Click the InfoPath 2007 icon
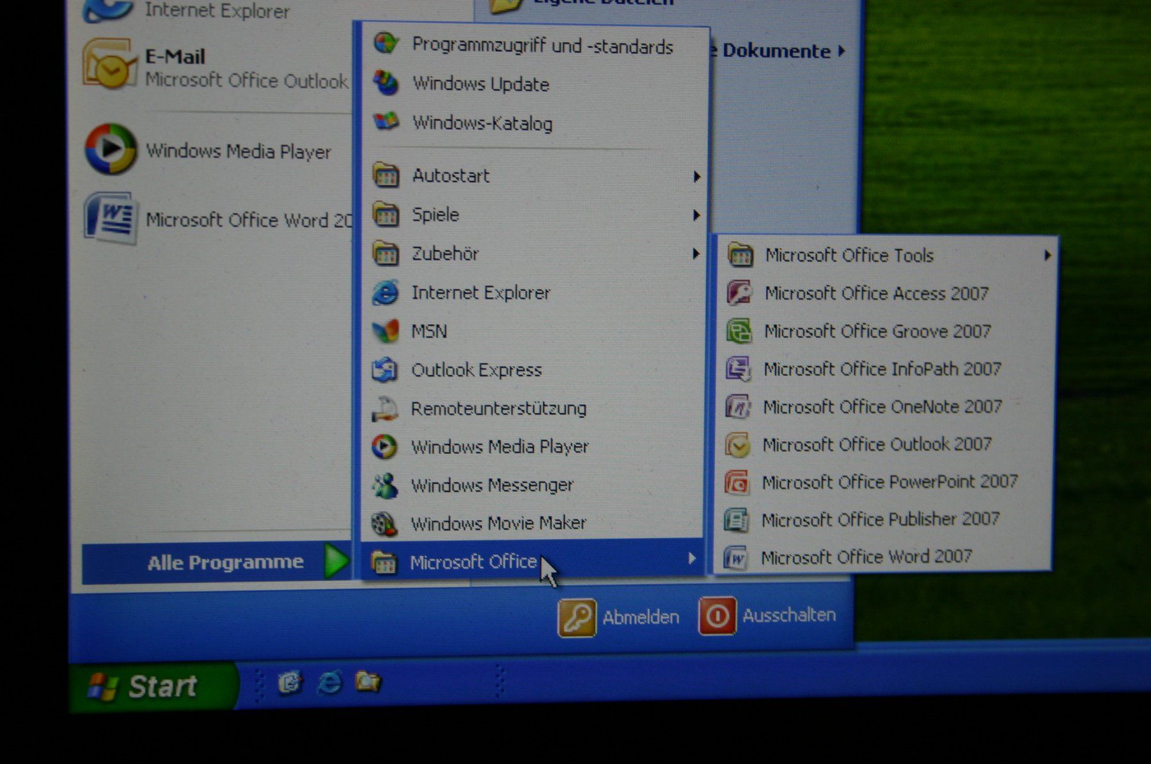1151x764 pixels. 739,369
